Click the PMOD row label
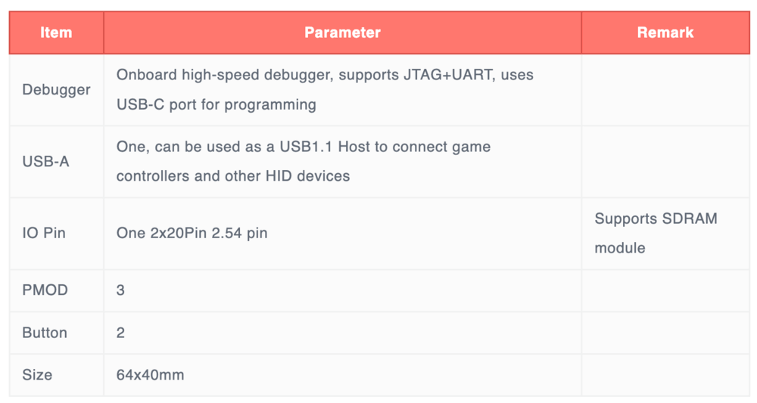The image size is (757, 403). point(45,290)
